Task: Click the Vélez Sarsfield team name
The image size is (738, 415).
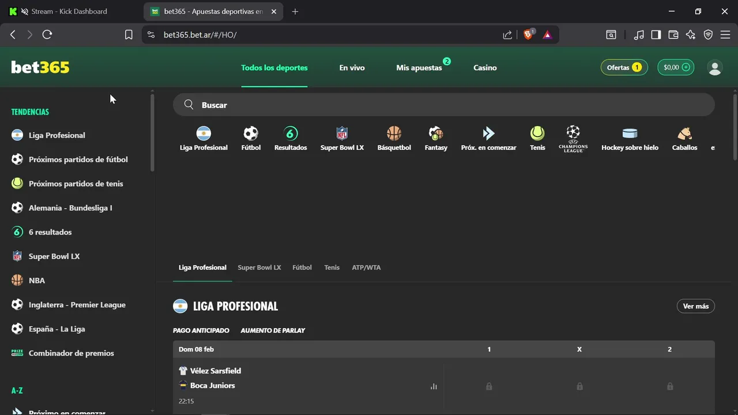Action: 216,371
